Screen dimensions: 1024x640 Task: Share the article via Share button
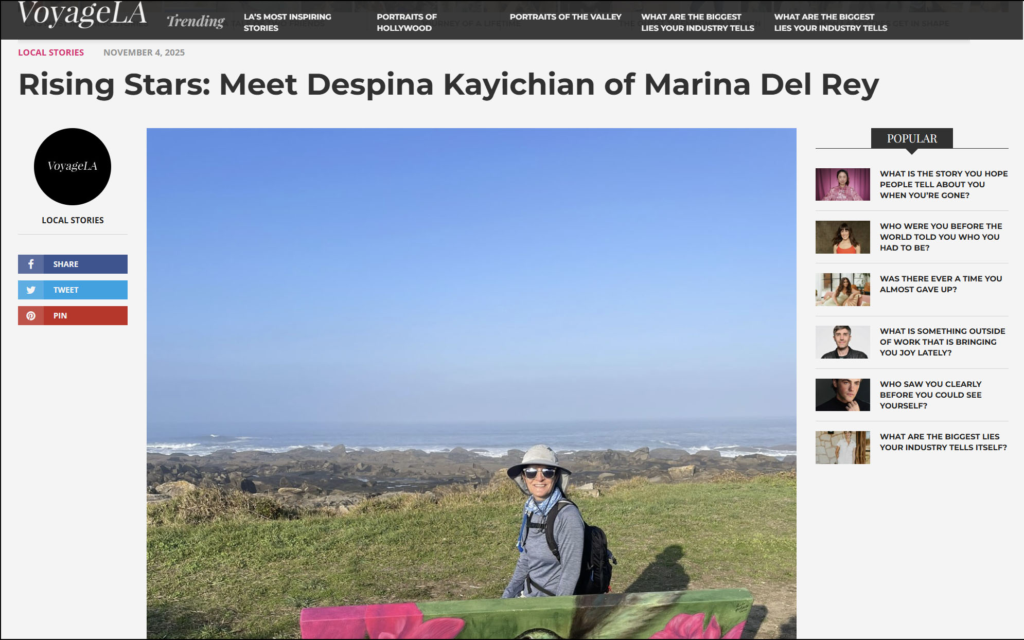[73, 264]
